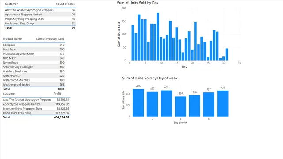
Task: Select the Waterproof Matches row
Action: (34, 80)
